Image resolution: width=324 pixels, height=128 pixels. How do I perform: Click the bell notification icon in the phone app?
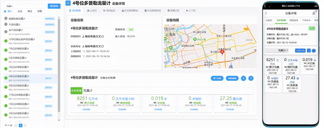click(x=314, y=13)
